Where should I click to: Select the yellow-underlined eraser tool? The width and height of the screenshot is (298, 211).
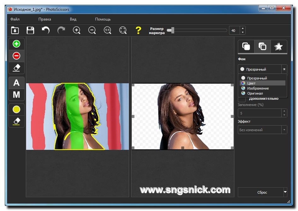tap(16, 121)
